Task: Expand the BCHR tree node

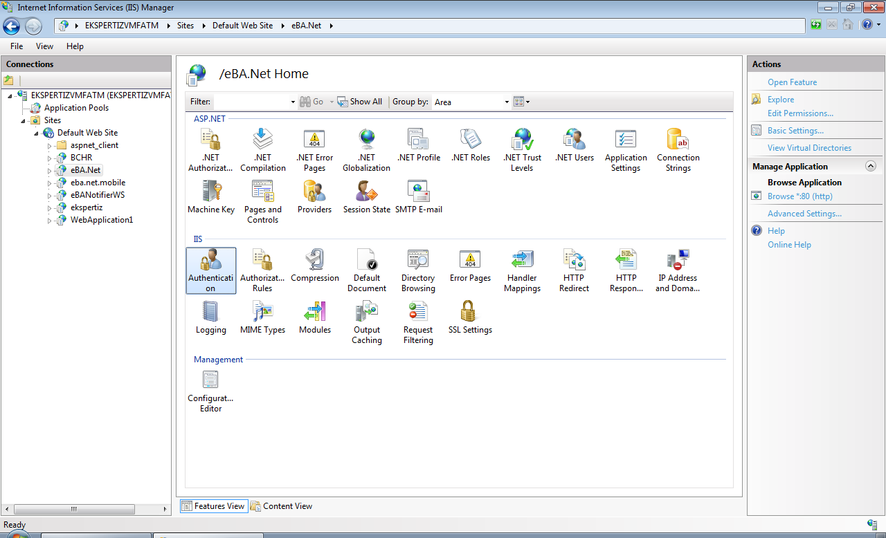Action: click(49, 158)
